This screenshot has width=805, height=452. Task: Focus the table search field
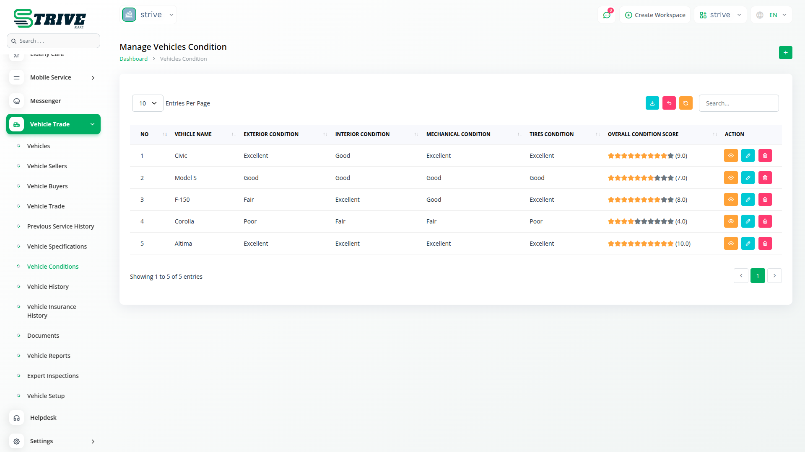[x=738, y=103]
